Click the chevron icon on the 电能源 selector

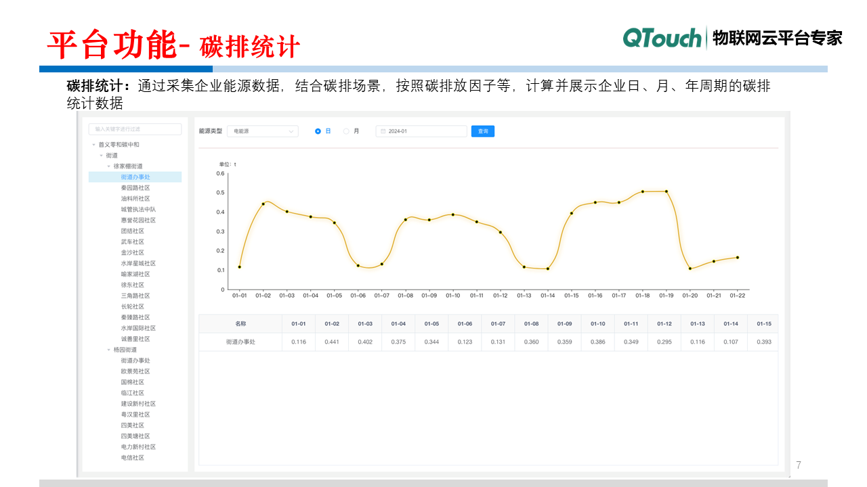[291, 131]
